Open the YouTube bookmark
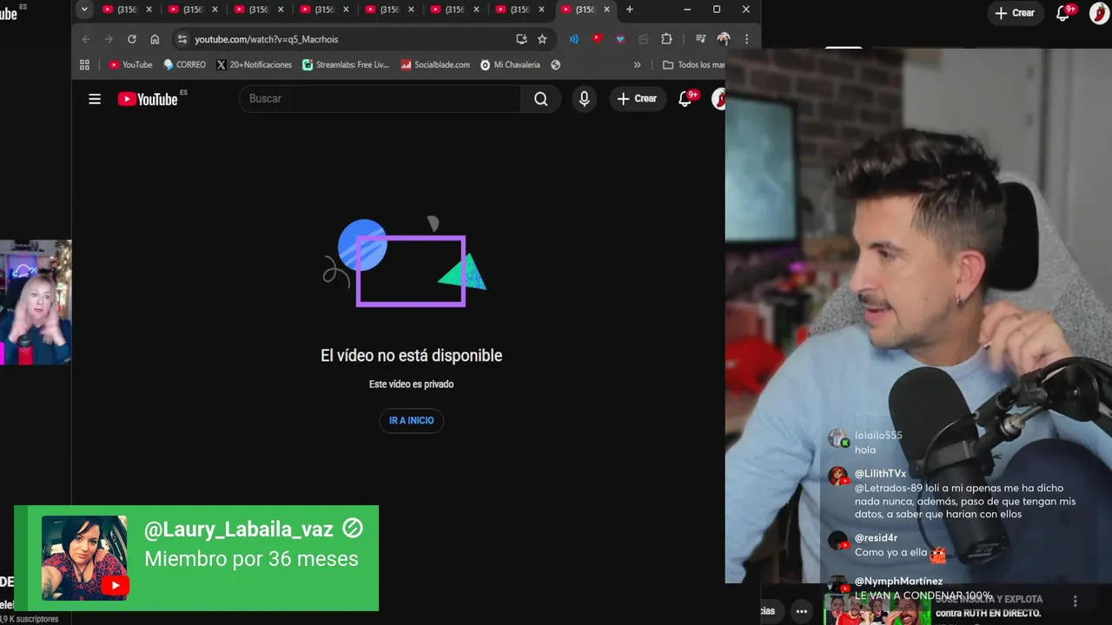Viewport: 1112px width, 625px height. pos(130,65)
